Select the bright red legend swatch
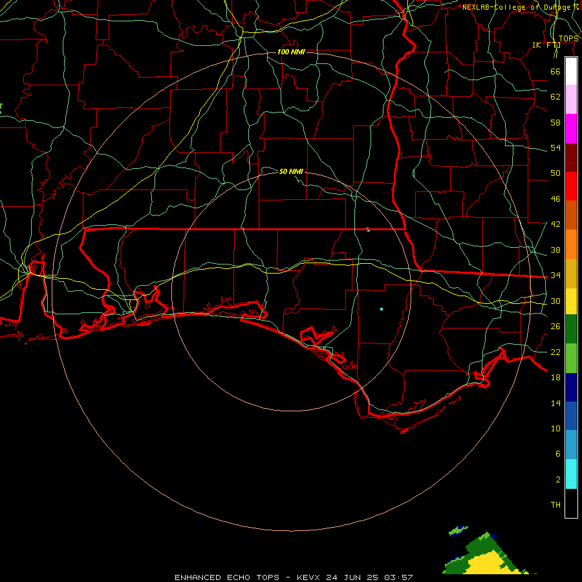The width and height of the screenshot is (582, 582). (x=571, y=186)
